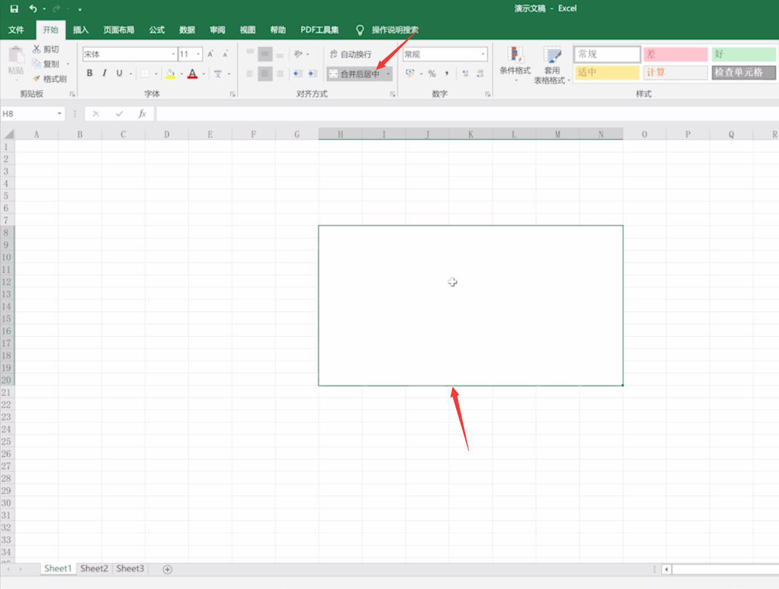Viewport: 779px width, 589px height.
Task: Apply percent style (%)
Action: click(x=432, y=73)
